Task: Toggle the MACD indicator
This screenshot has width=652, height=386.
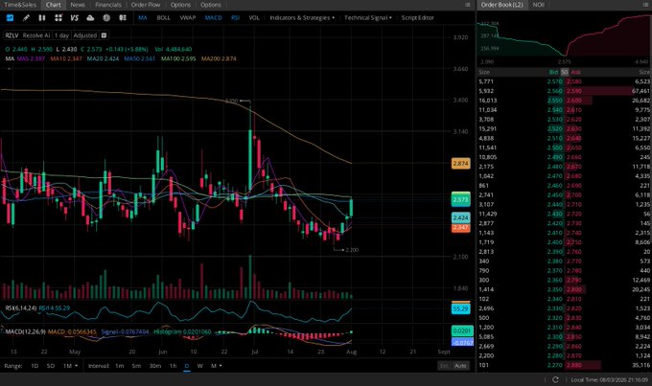Action: (x=213, y=17)
